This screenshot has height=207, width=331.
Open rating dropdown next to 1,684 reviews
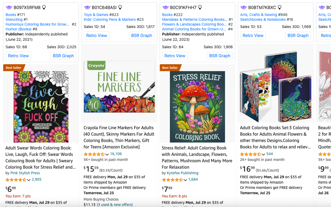point(185,180)
